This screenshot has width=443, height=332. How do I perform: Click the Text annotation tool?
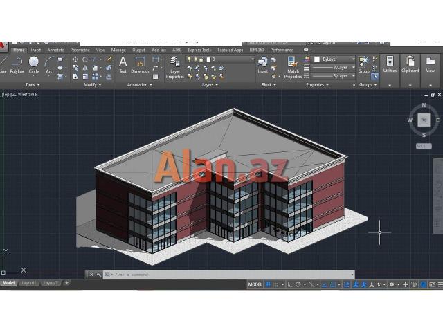(123, 64)
